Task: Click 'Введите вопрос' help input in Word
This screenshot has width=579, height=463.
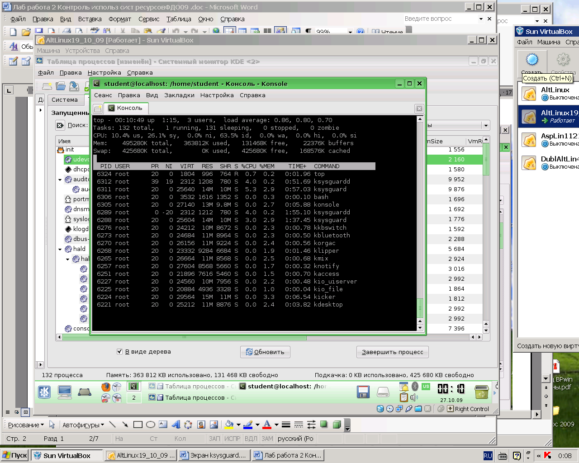Action: 440,19
